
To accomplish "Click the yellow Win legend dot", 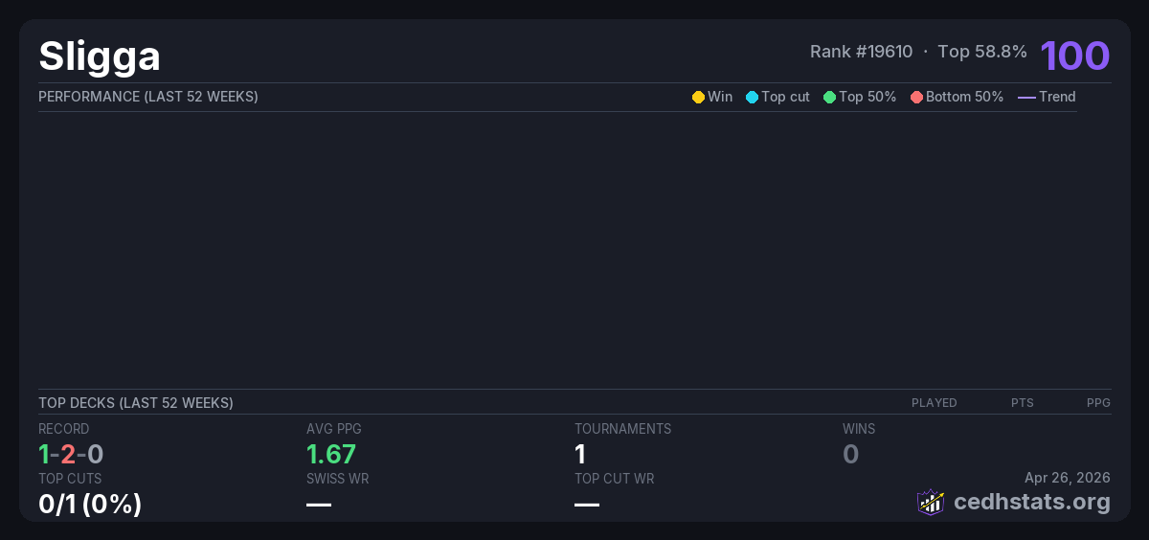I will pos(698,97).
